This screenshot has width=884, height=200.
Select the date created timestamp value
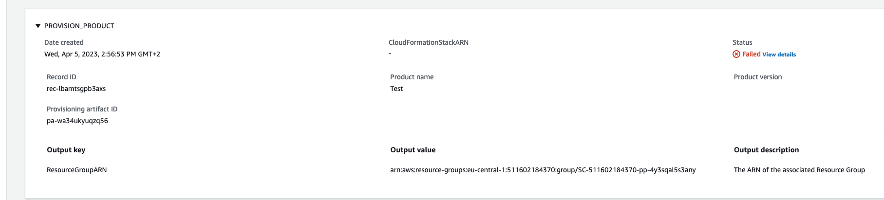click(x=102, y=54)
